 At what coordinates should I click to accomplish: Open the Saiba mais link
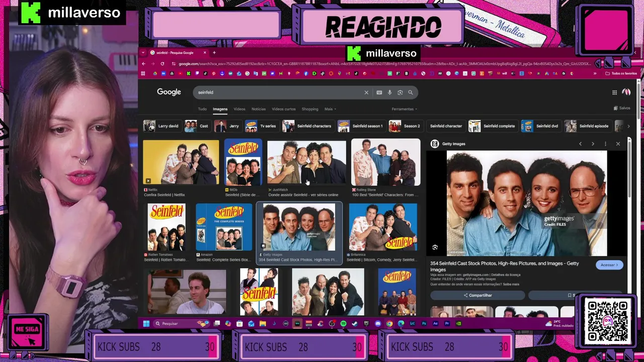pos(511,284)
